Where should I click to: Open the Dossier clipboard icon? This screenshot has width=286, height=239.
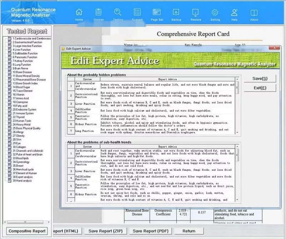[x=99, y=12]
